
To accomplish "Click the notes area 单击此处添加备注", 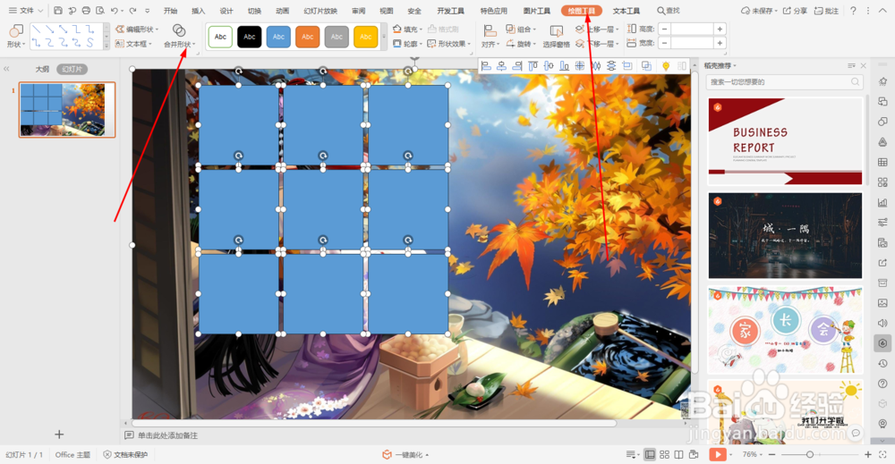I will click(168, 435).
